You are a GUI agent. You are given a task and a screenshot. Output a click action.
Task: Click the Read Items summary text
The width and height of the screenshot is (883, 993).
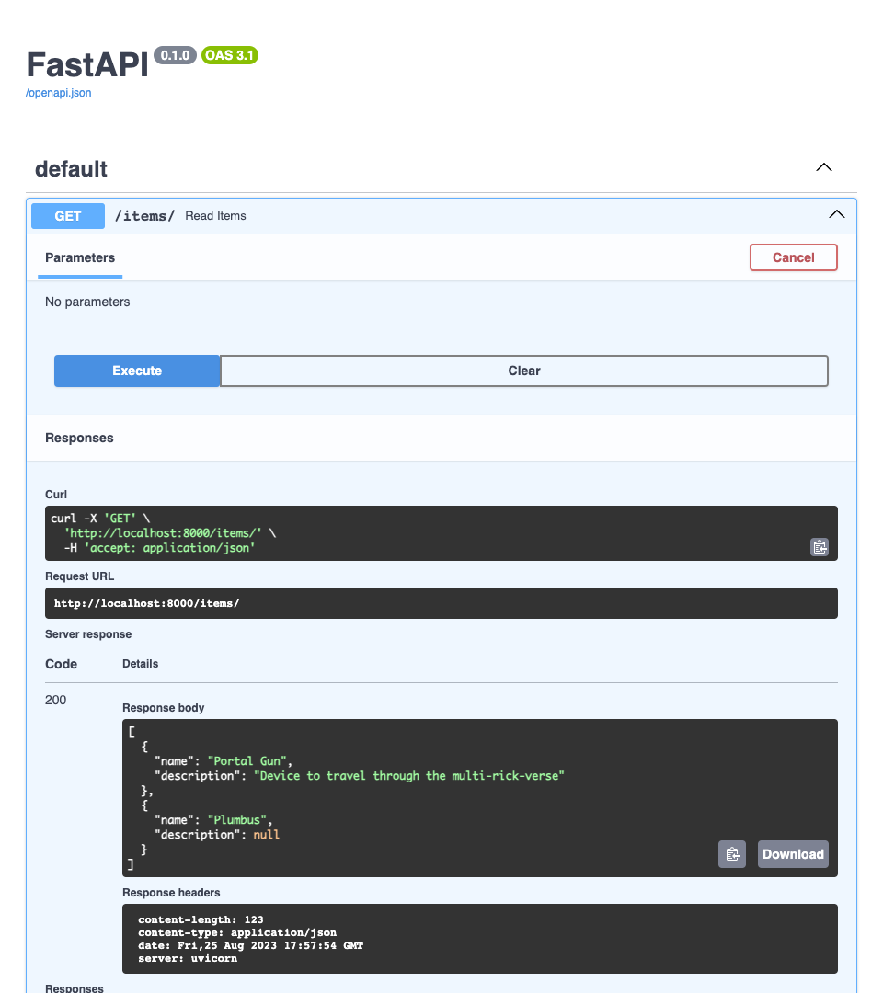(215, 216)
